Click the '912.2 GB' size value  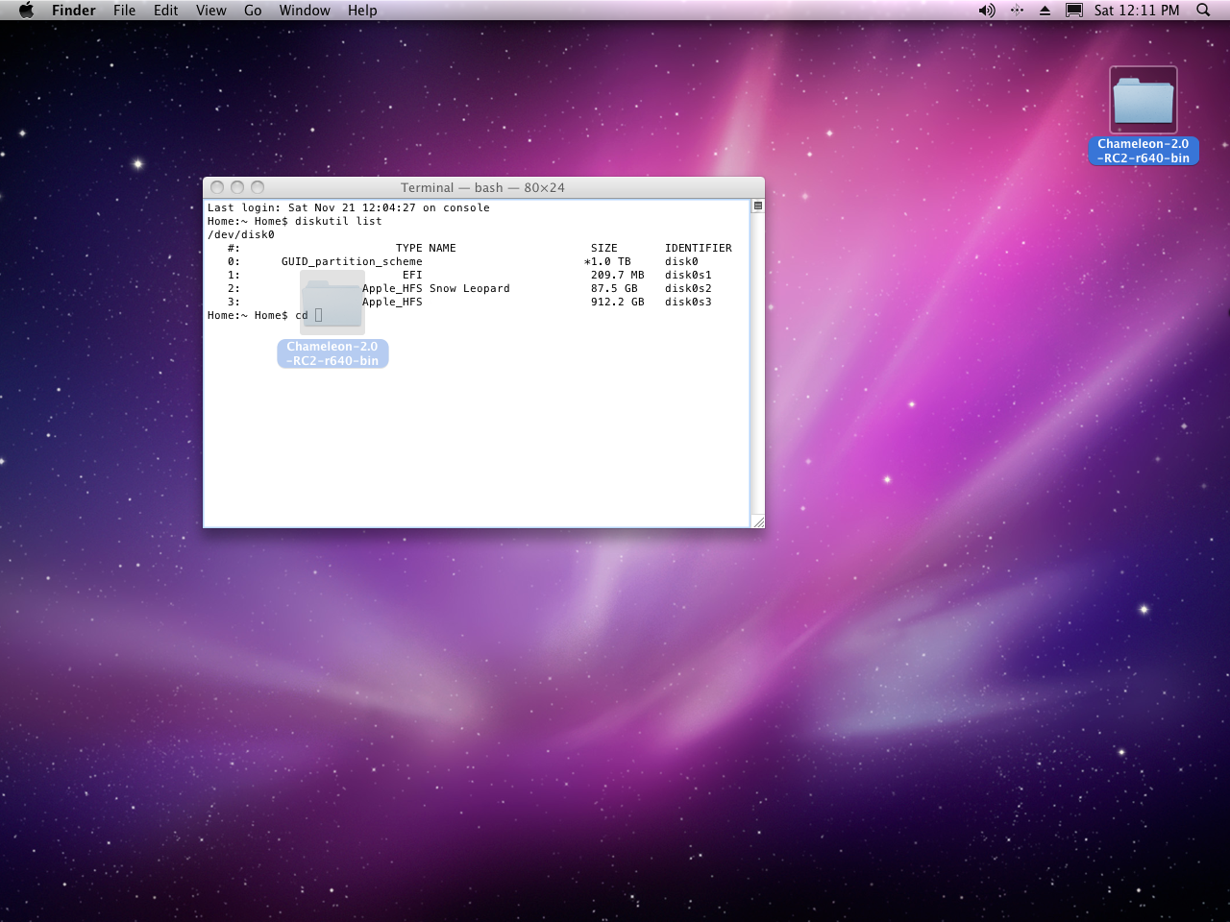(618, 302)
